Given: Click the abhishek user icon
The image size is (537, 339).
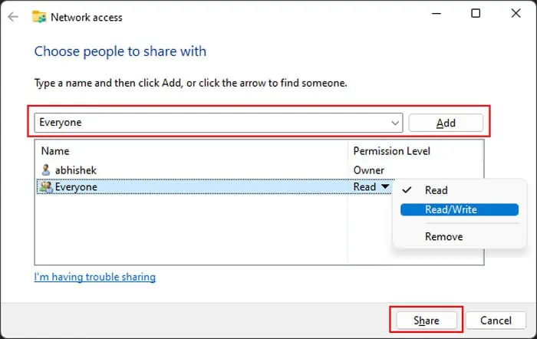Looking at the screenshot, I should pyautogui.click(x=45, y=170).
